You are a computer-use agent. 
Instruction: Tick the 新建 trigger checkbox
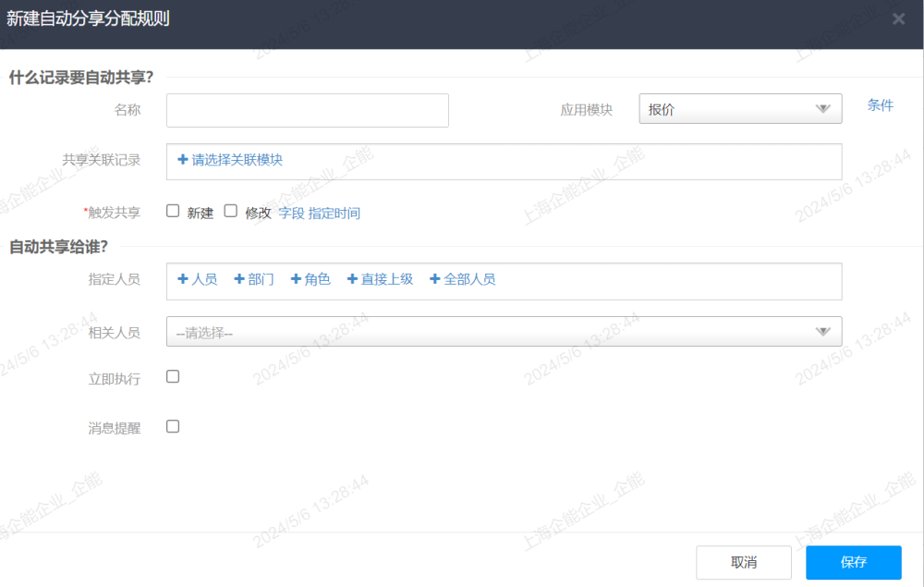173,211
